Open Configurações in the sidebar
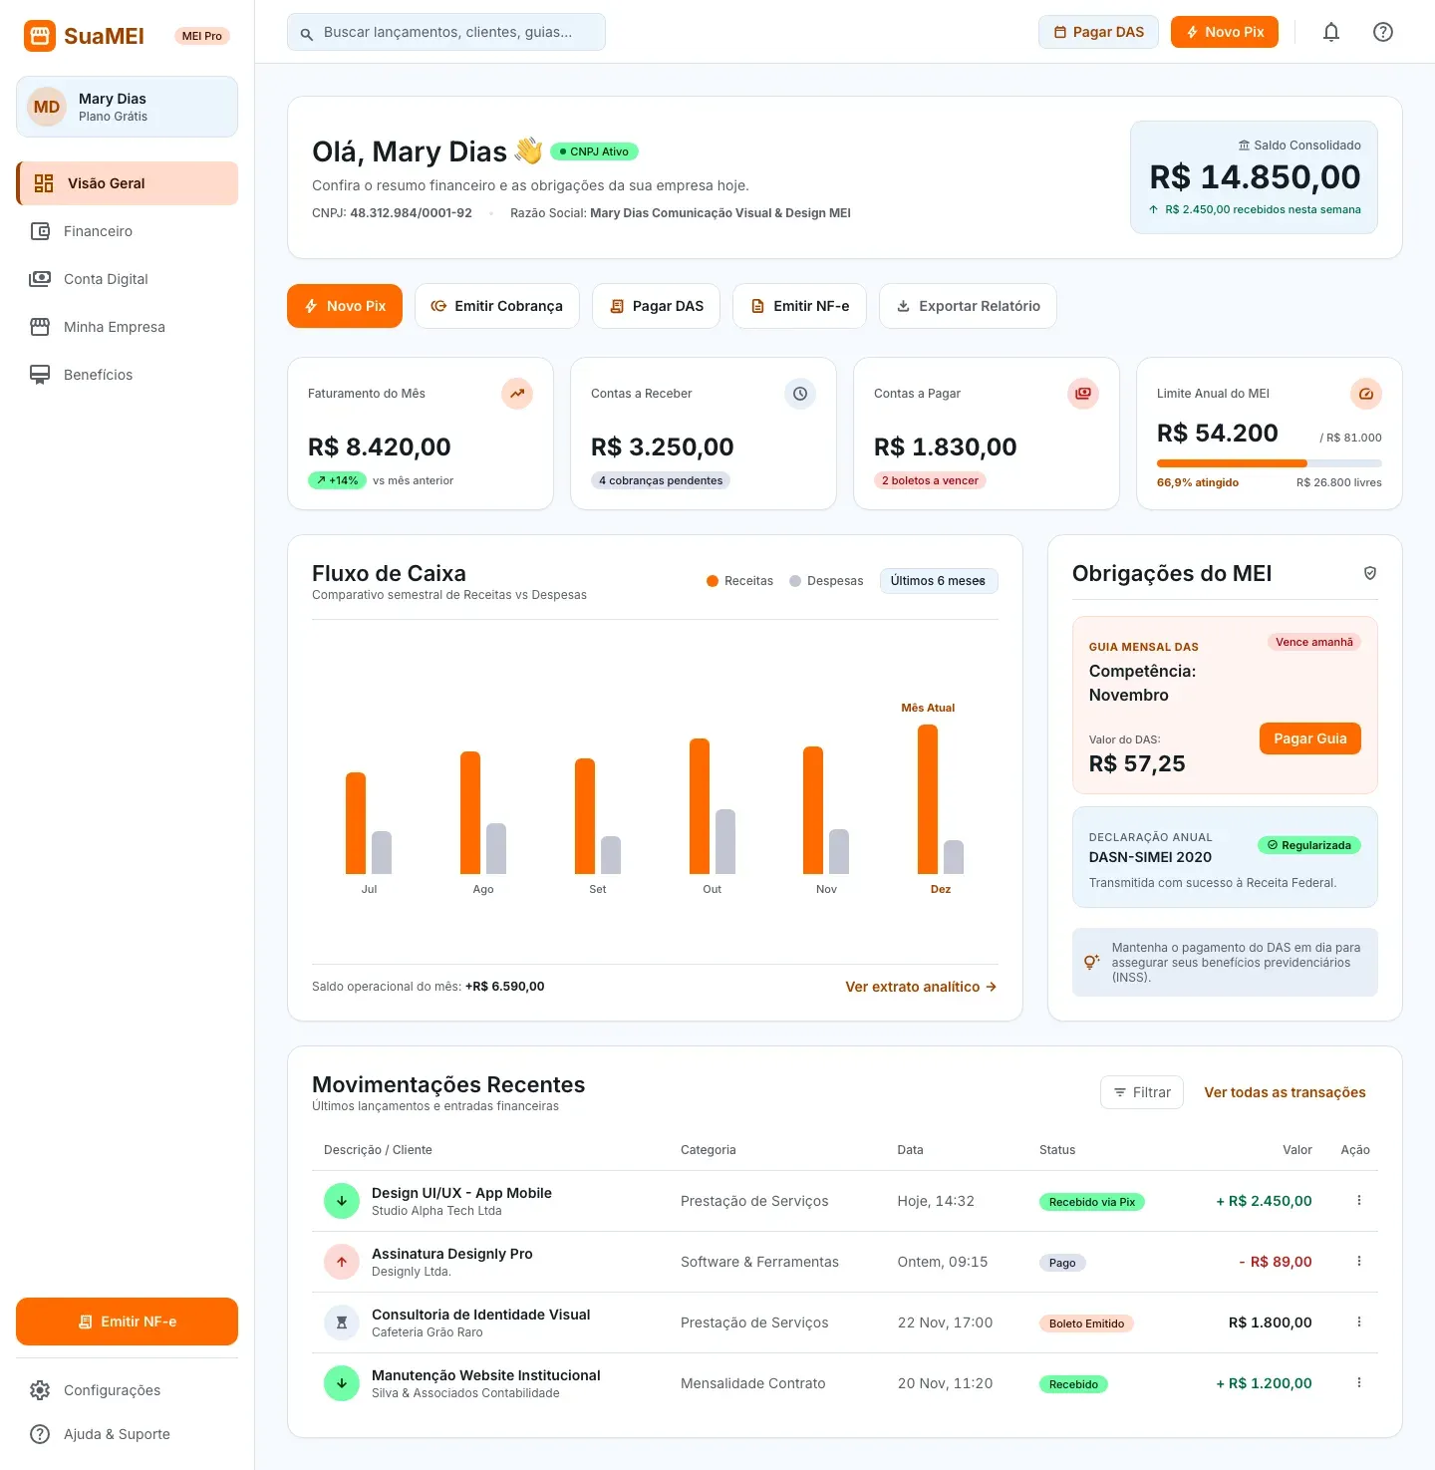1435x1470 pixels. 127,1390
